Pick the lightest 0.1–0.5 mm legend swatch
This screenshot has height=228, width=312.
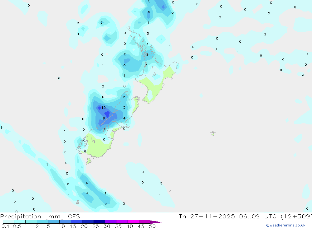click(x=8, y=222)
